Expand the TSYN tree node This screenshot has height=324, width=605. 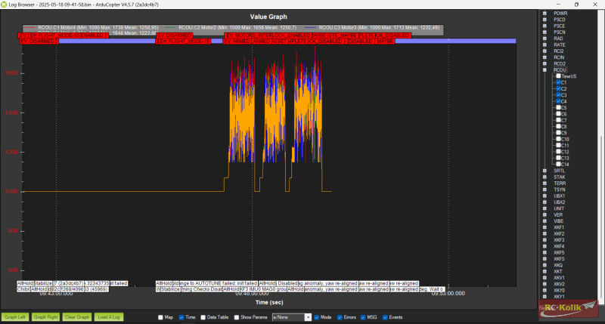tap(544, 190)
